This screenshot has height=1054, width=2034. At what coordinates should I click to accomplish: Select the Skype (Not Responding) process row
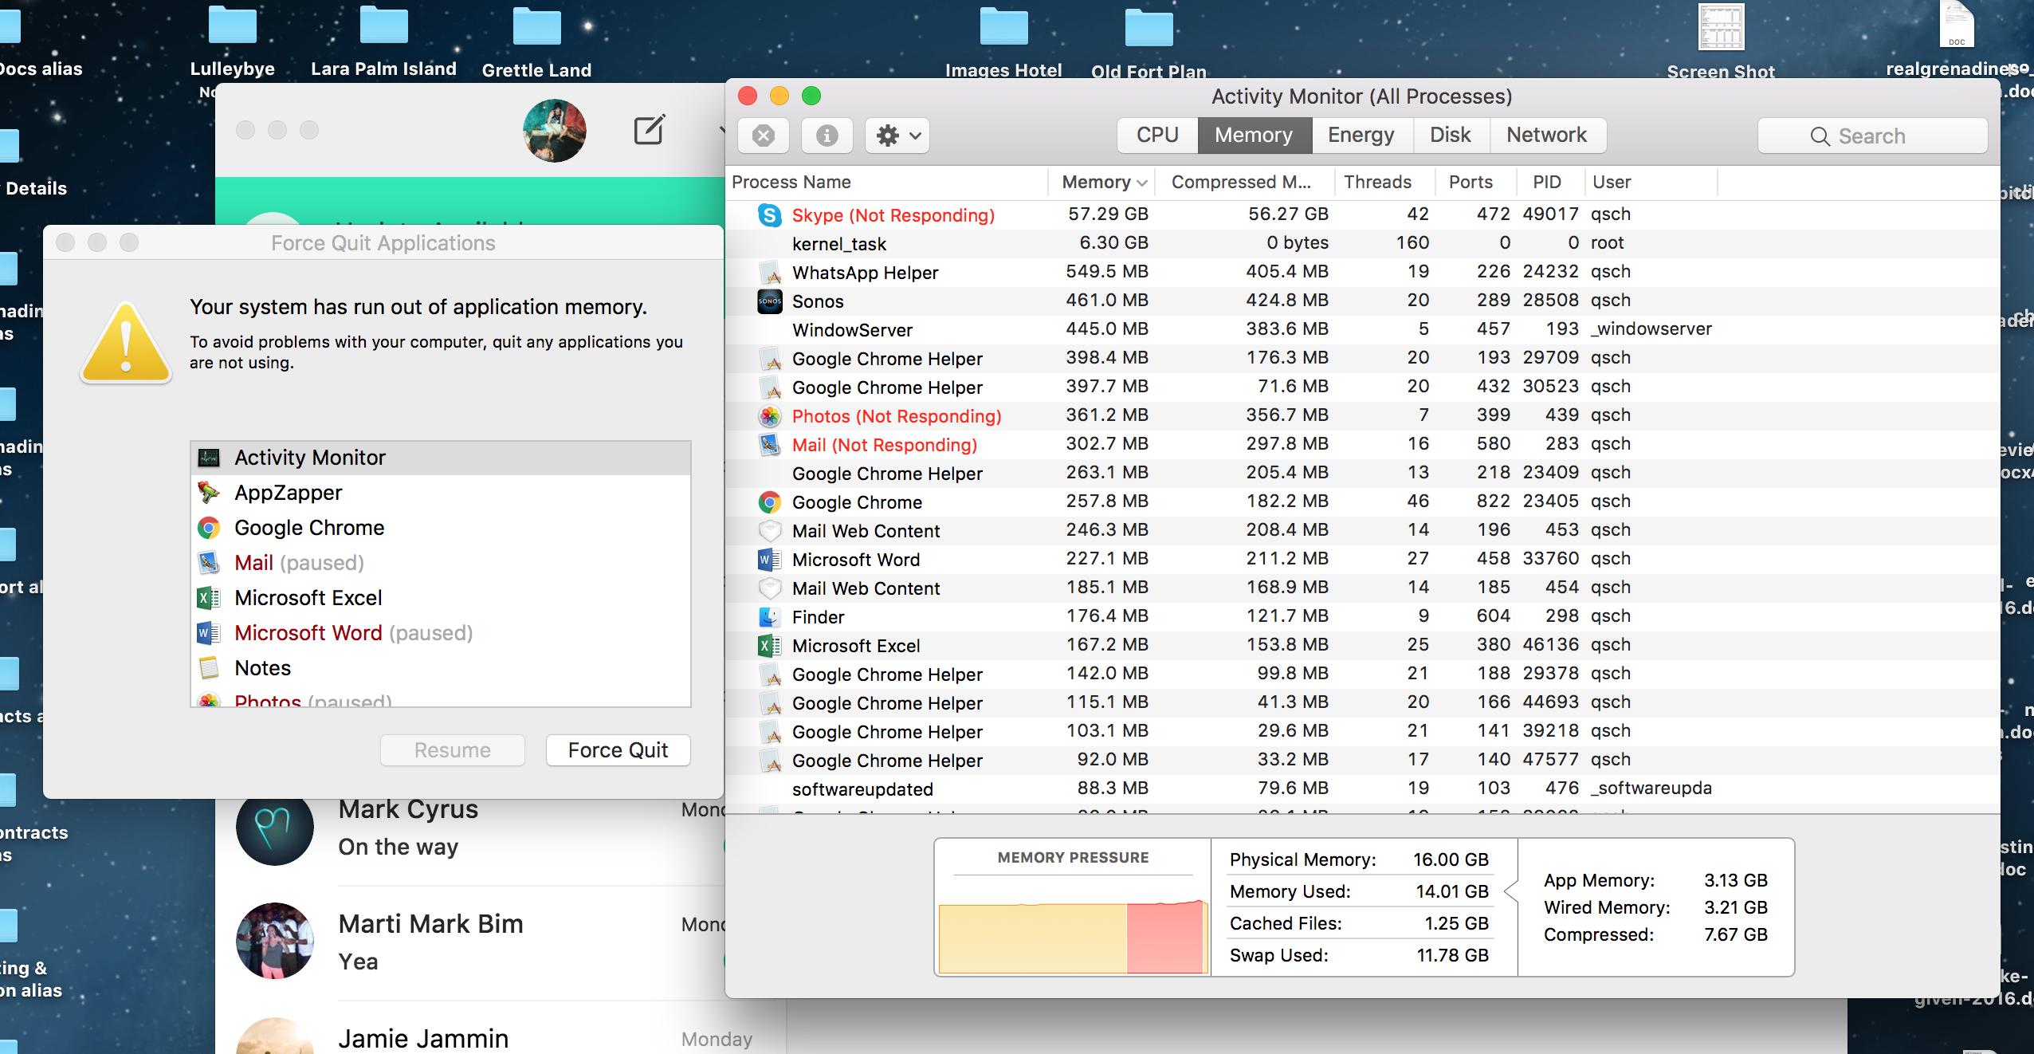tap(1362, 214)
